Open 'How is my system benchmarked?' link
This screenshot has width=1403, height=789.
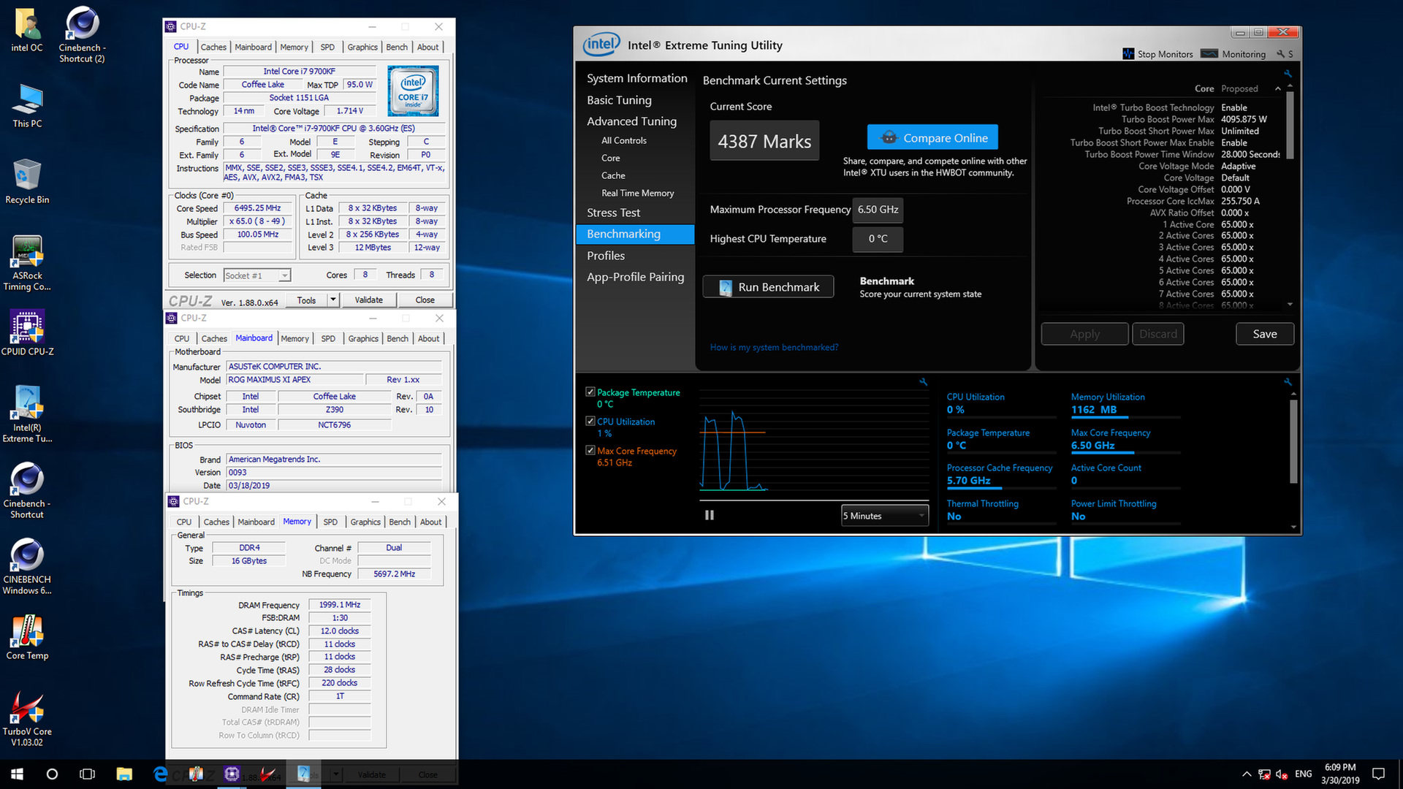(x=774, y=347)
